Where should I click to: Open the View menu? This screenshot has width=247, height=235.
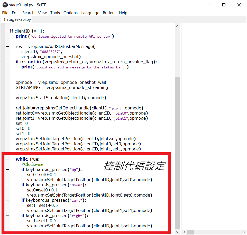click(42, 13)
